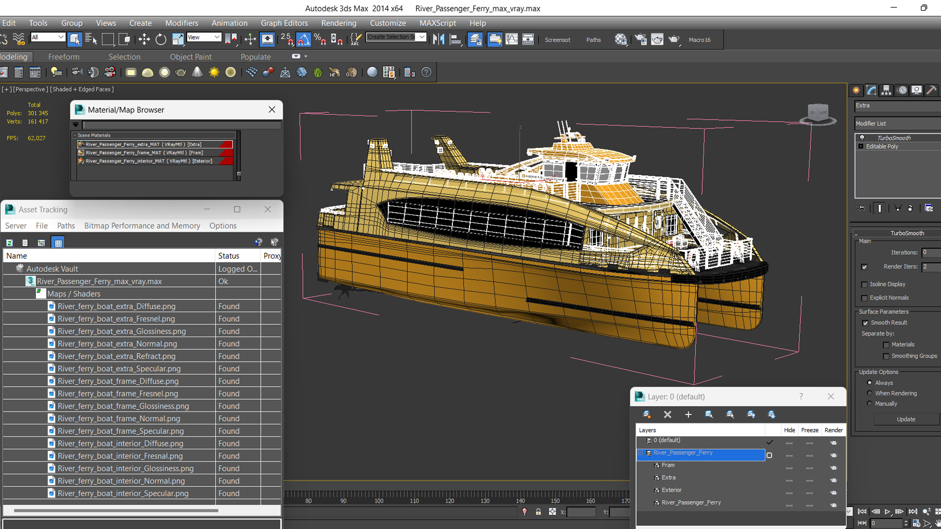Click the Mirror tool icon
The image size is (941, 529).
pos(439,40)
